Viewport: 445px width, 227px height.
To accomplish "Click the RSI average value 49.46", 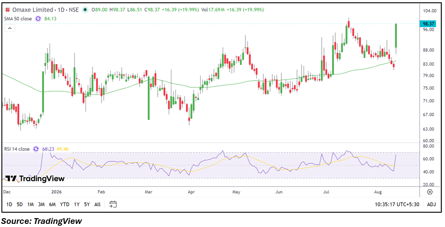I will [x=62, y=149].
